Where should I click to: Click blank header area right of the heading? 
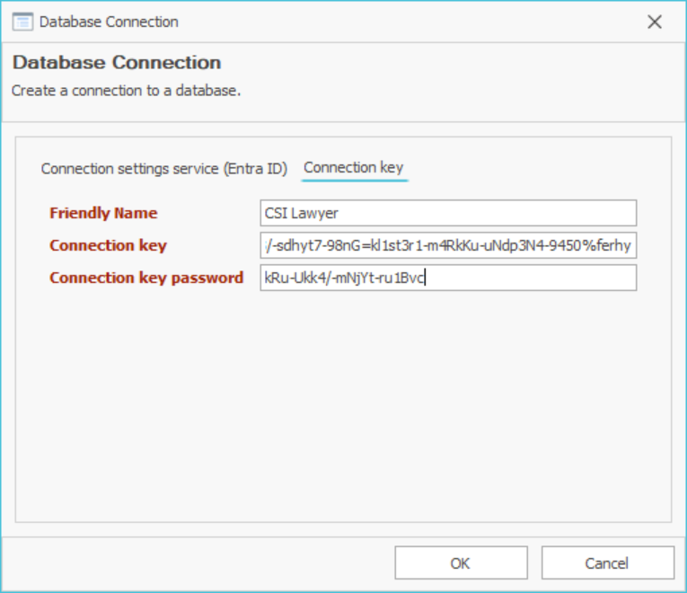(449, 72)
